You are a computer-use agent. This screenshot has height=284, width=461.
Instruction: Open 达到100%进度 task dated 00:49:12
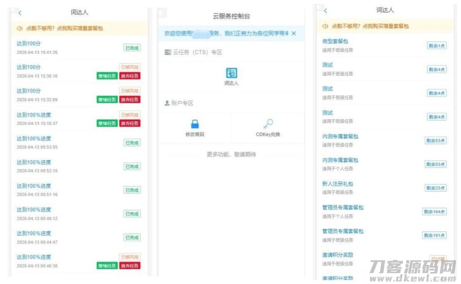(34, 209)
